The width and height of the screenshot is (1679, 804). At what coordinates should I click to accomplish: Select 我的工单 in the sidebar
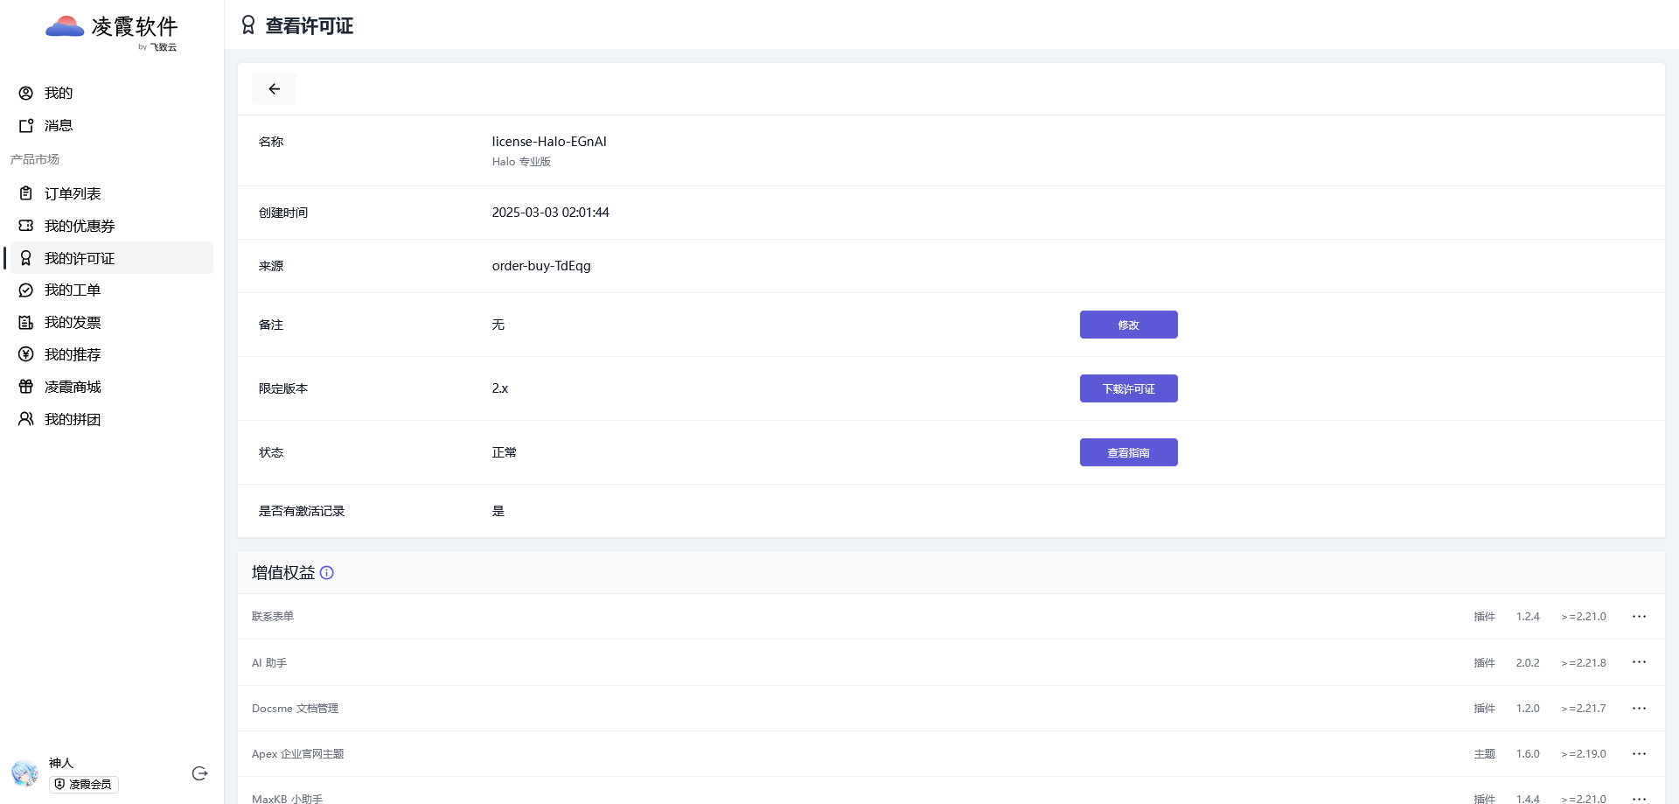pos(73,290)
